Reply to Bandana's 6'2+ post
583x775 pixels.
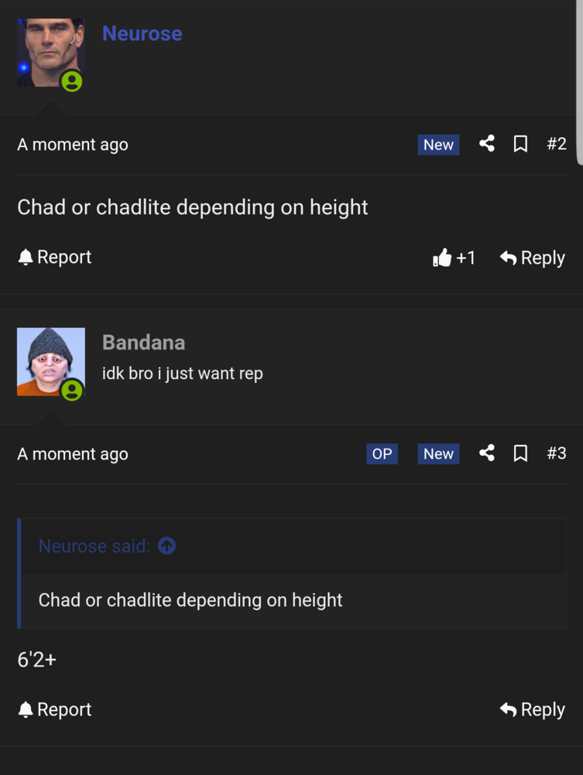(532, 710)
